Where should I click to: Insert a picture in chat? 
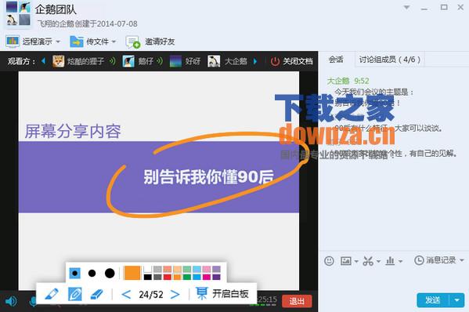click(346, 261)
